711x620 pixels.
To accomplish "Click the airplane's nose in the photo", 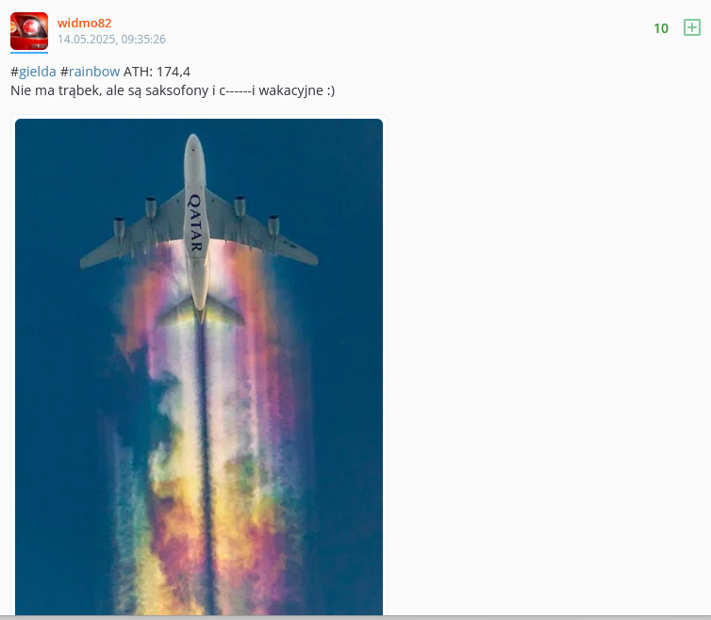I will [x=194, y=144].
